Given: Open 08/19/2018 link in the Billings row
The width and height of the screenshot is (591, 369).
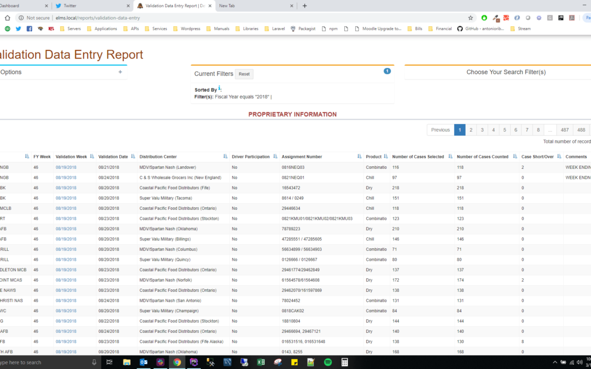Looking at the screenshot, I should pos(66,239).
